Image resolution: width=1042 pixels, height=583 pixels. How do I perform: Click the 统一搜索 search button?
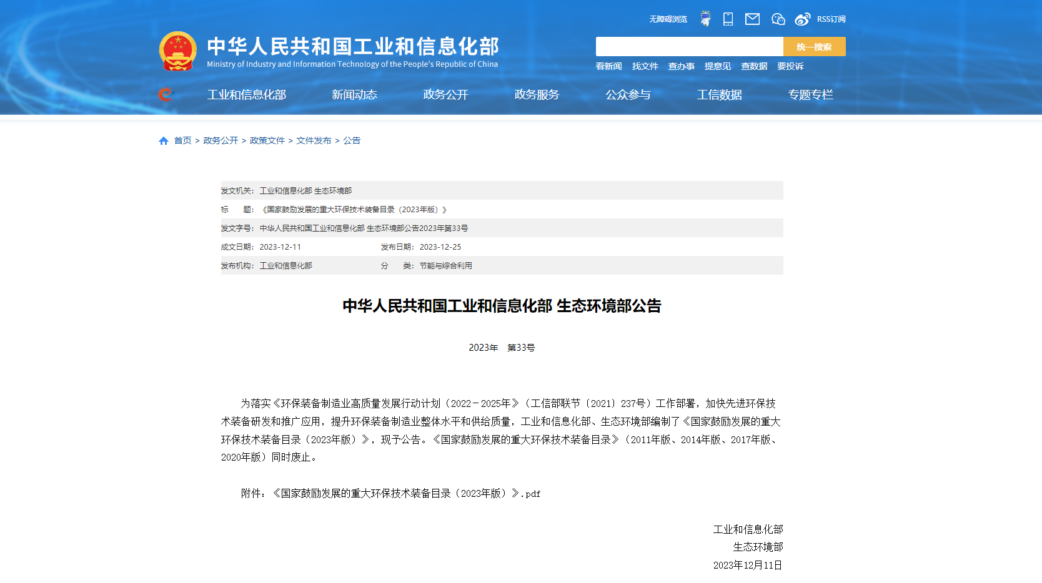[x=814, y=47]
